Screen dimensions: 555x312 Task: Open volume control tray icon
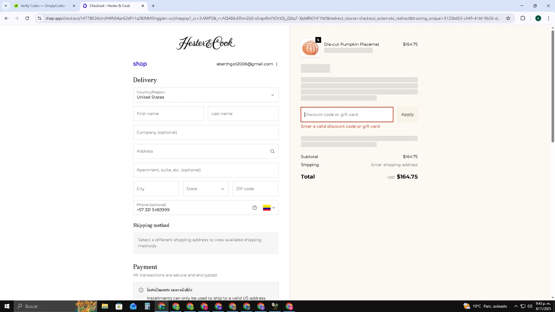click(x=530, y=306)
